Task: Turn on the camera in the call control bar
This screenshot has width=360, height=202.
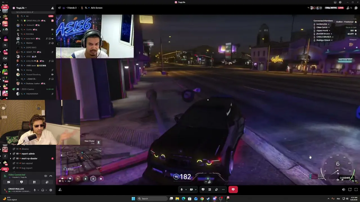Action: [x=191, y=189]
